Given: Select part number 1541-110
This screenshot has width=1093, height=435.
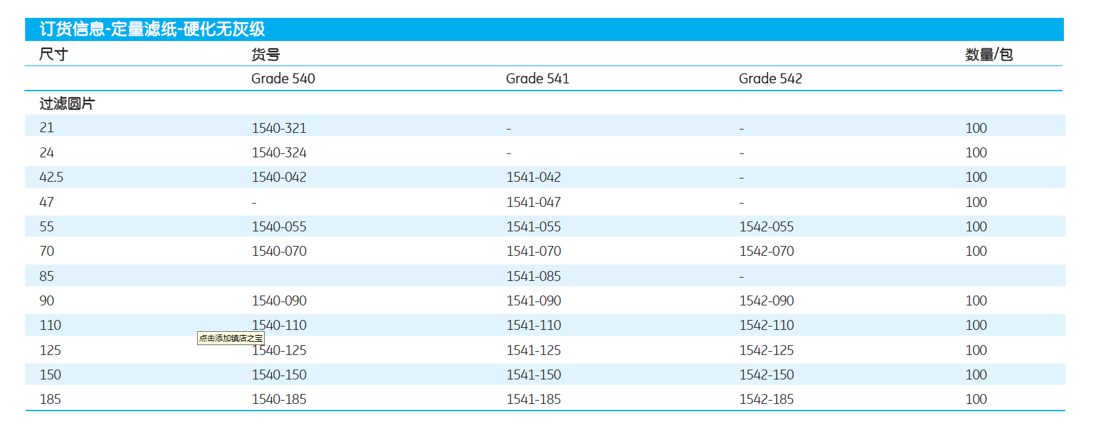Looking at the screenshot, I should click(x=534, y=325).
